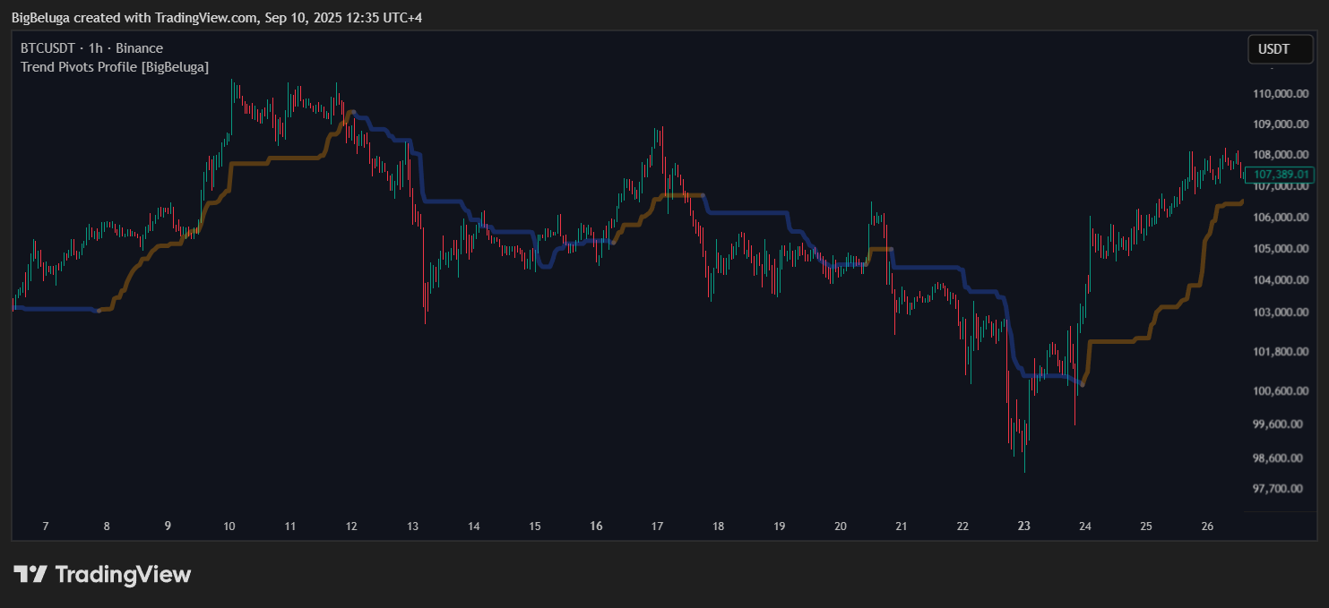
Task: Click the TradingView logo
Action: pos(102,574)
